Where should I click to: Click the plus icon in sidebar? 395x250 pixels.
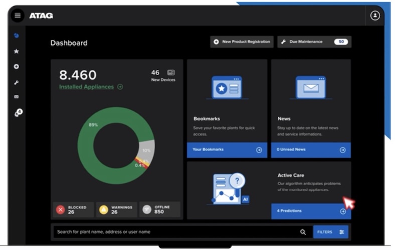(x=17, y=67)
